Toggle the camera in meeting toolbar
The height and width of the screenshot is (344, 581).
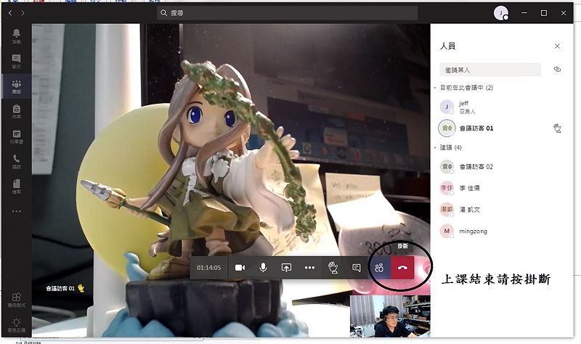(x=240, y=267)
